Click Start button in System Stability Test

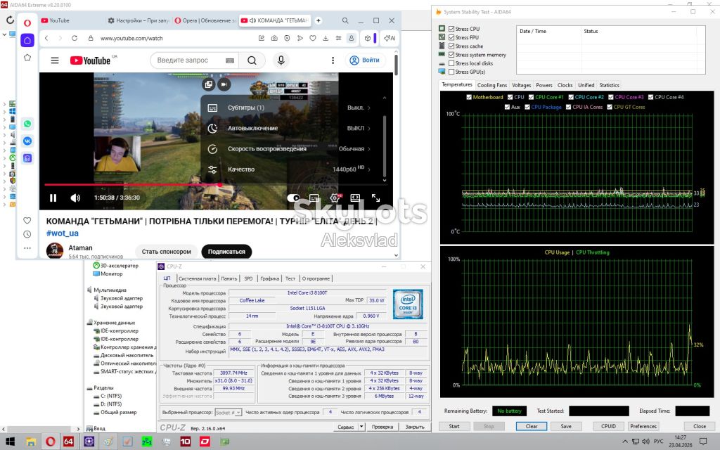(x=454, y=426)
